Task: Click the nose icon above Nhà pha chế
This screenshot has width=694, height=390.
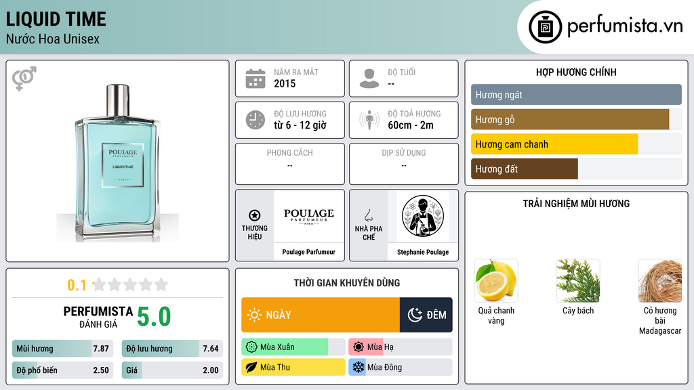Action: tap(368, 215)
